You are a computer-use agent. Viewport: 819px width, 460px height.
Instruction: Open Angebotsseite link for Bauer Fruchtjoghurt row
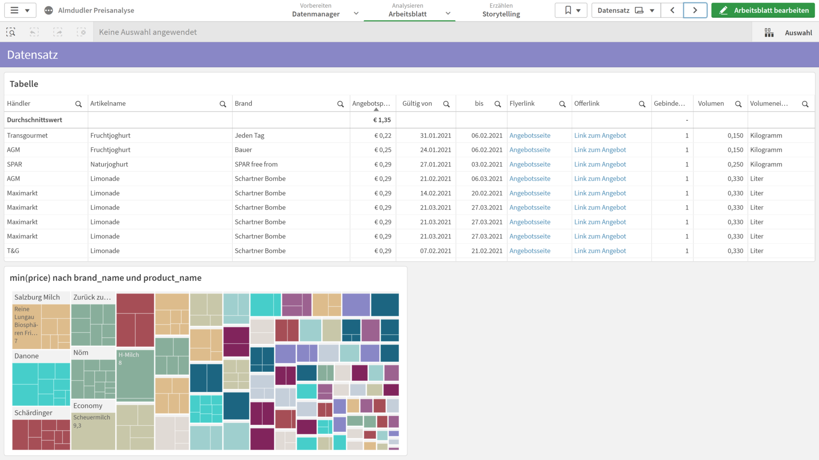530,150
